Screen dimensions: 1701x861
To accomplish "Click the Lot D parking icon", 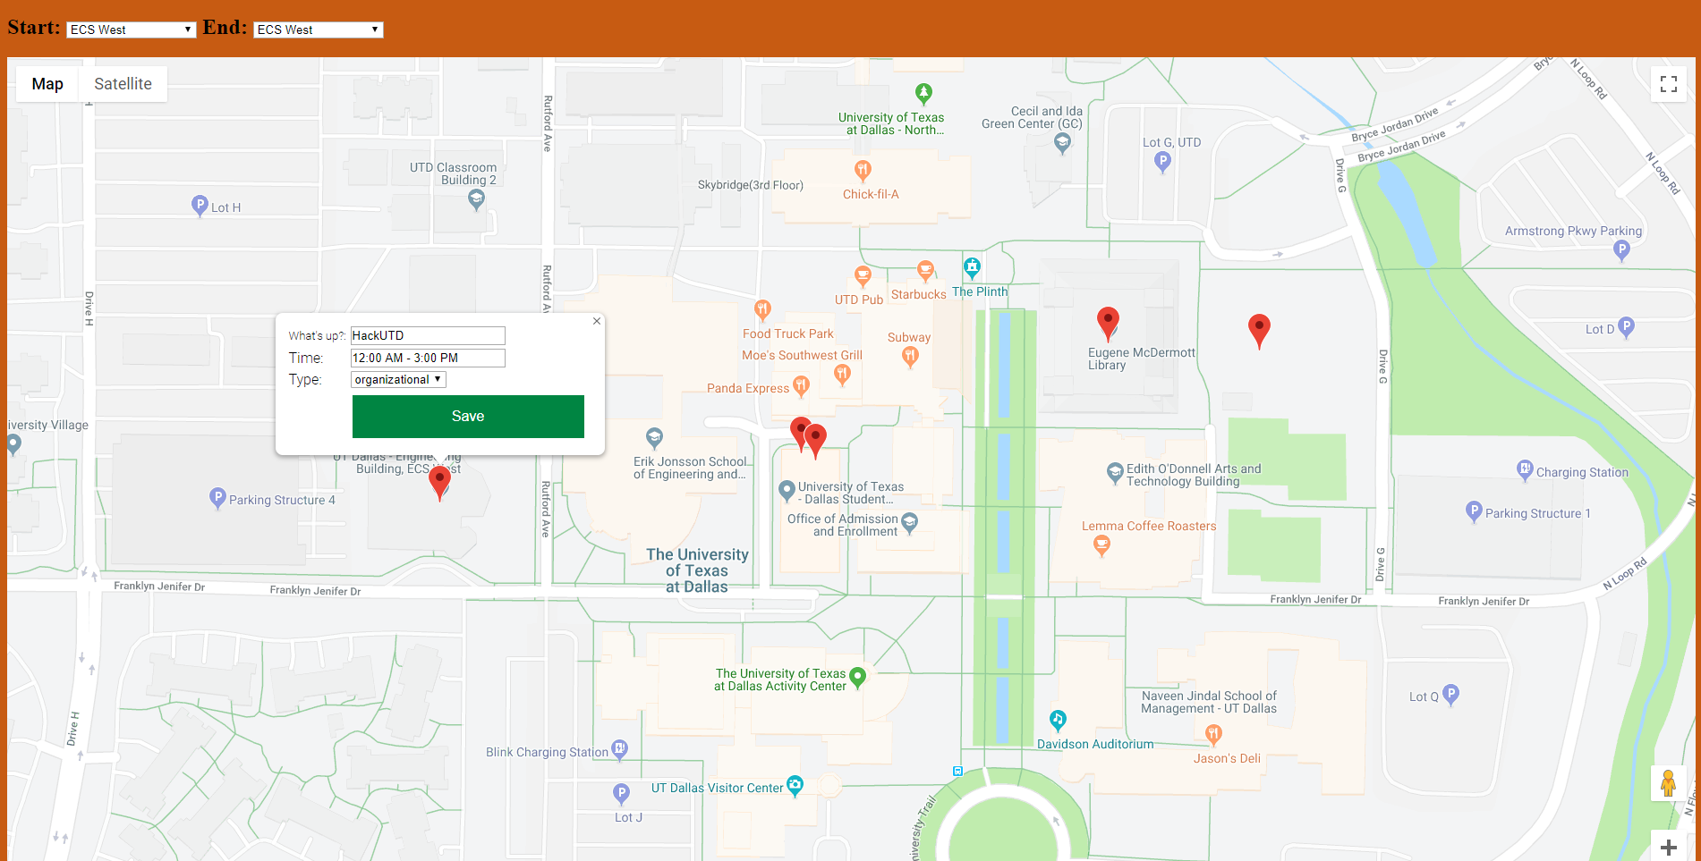I will click(1627, 328).
